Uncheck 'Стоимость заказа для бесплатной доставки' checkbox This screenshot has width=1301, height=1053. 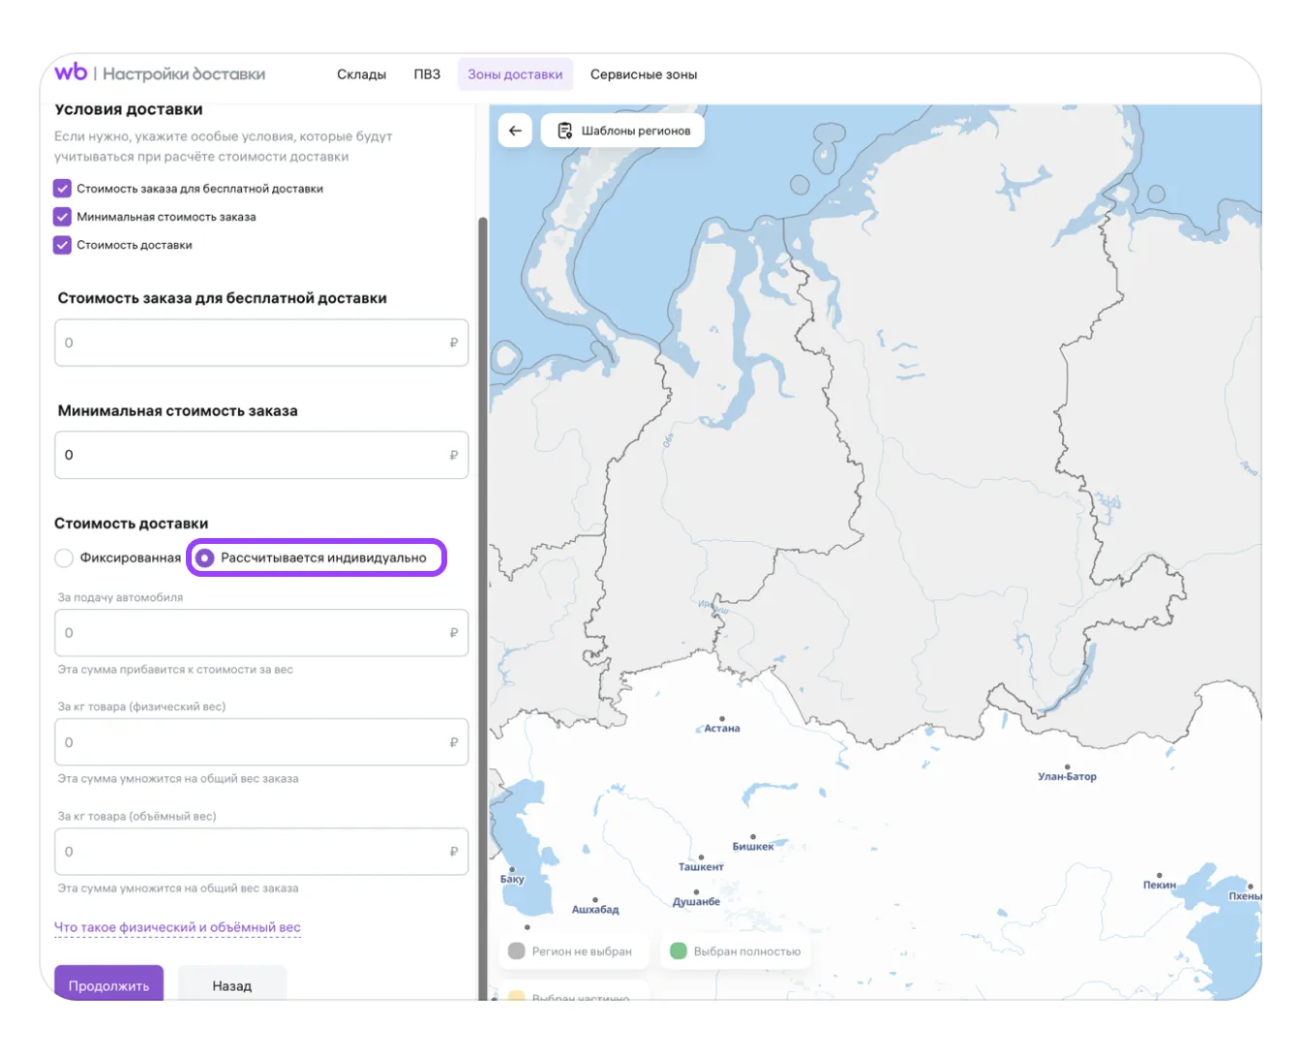click(x=62, y=189)
